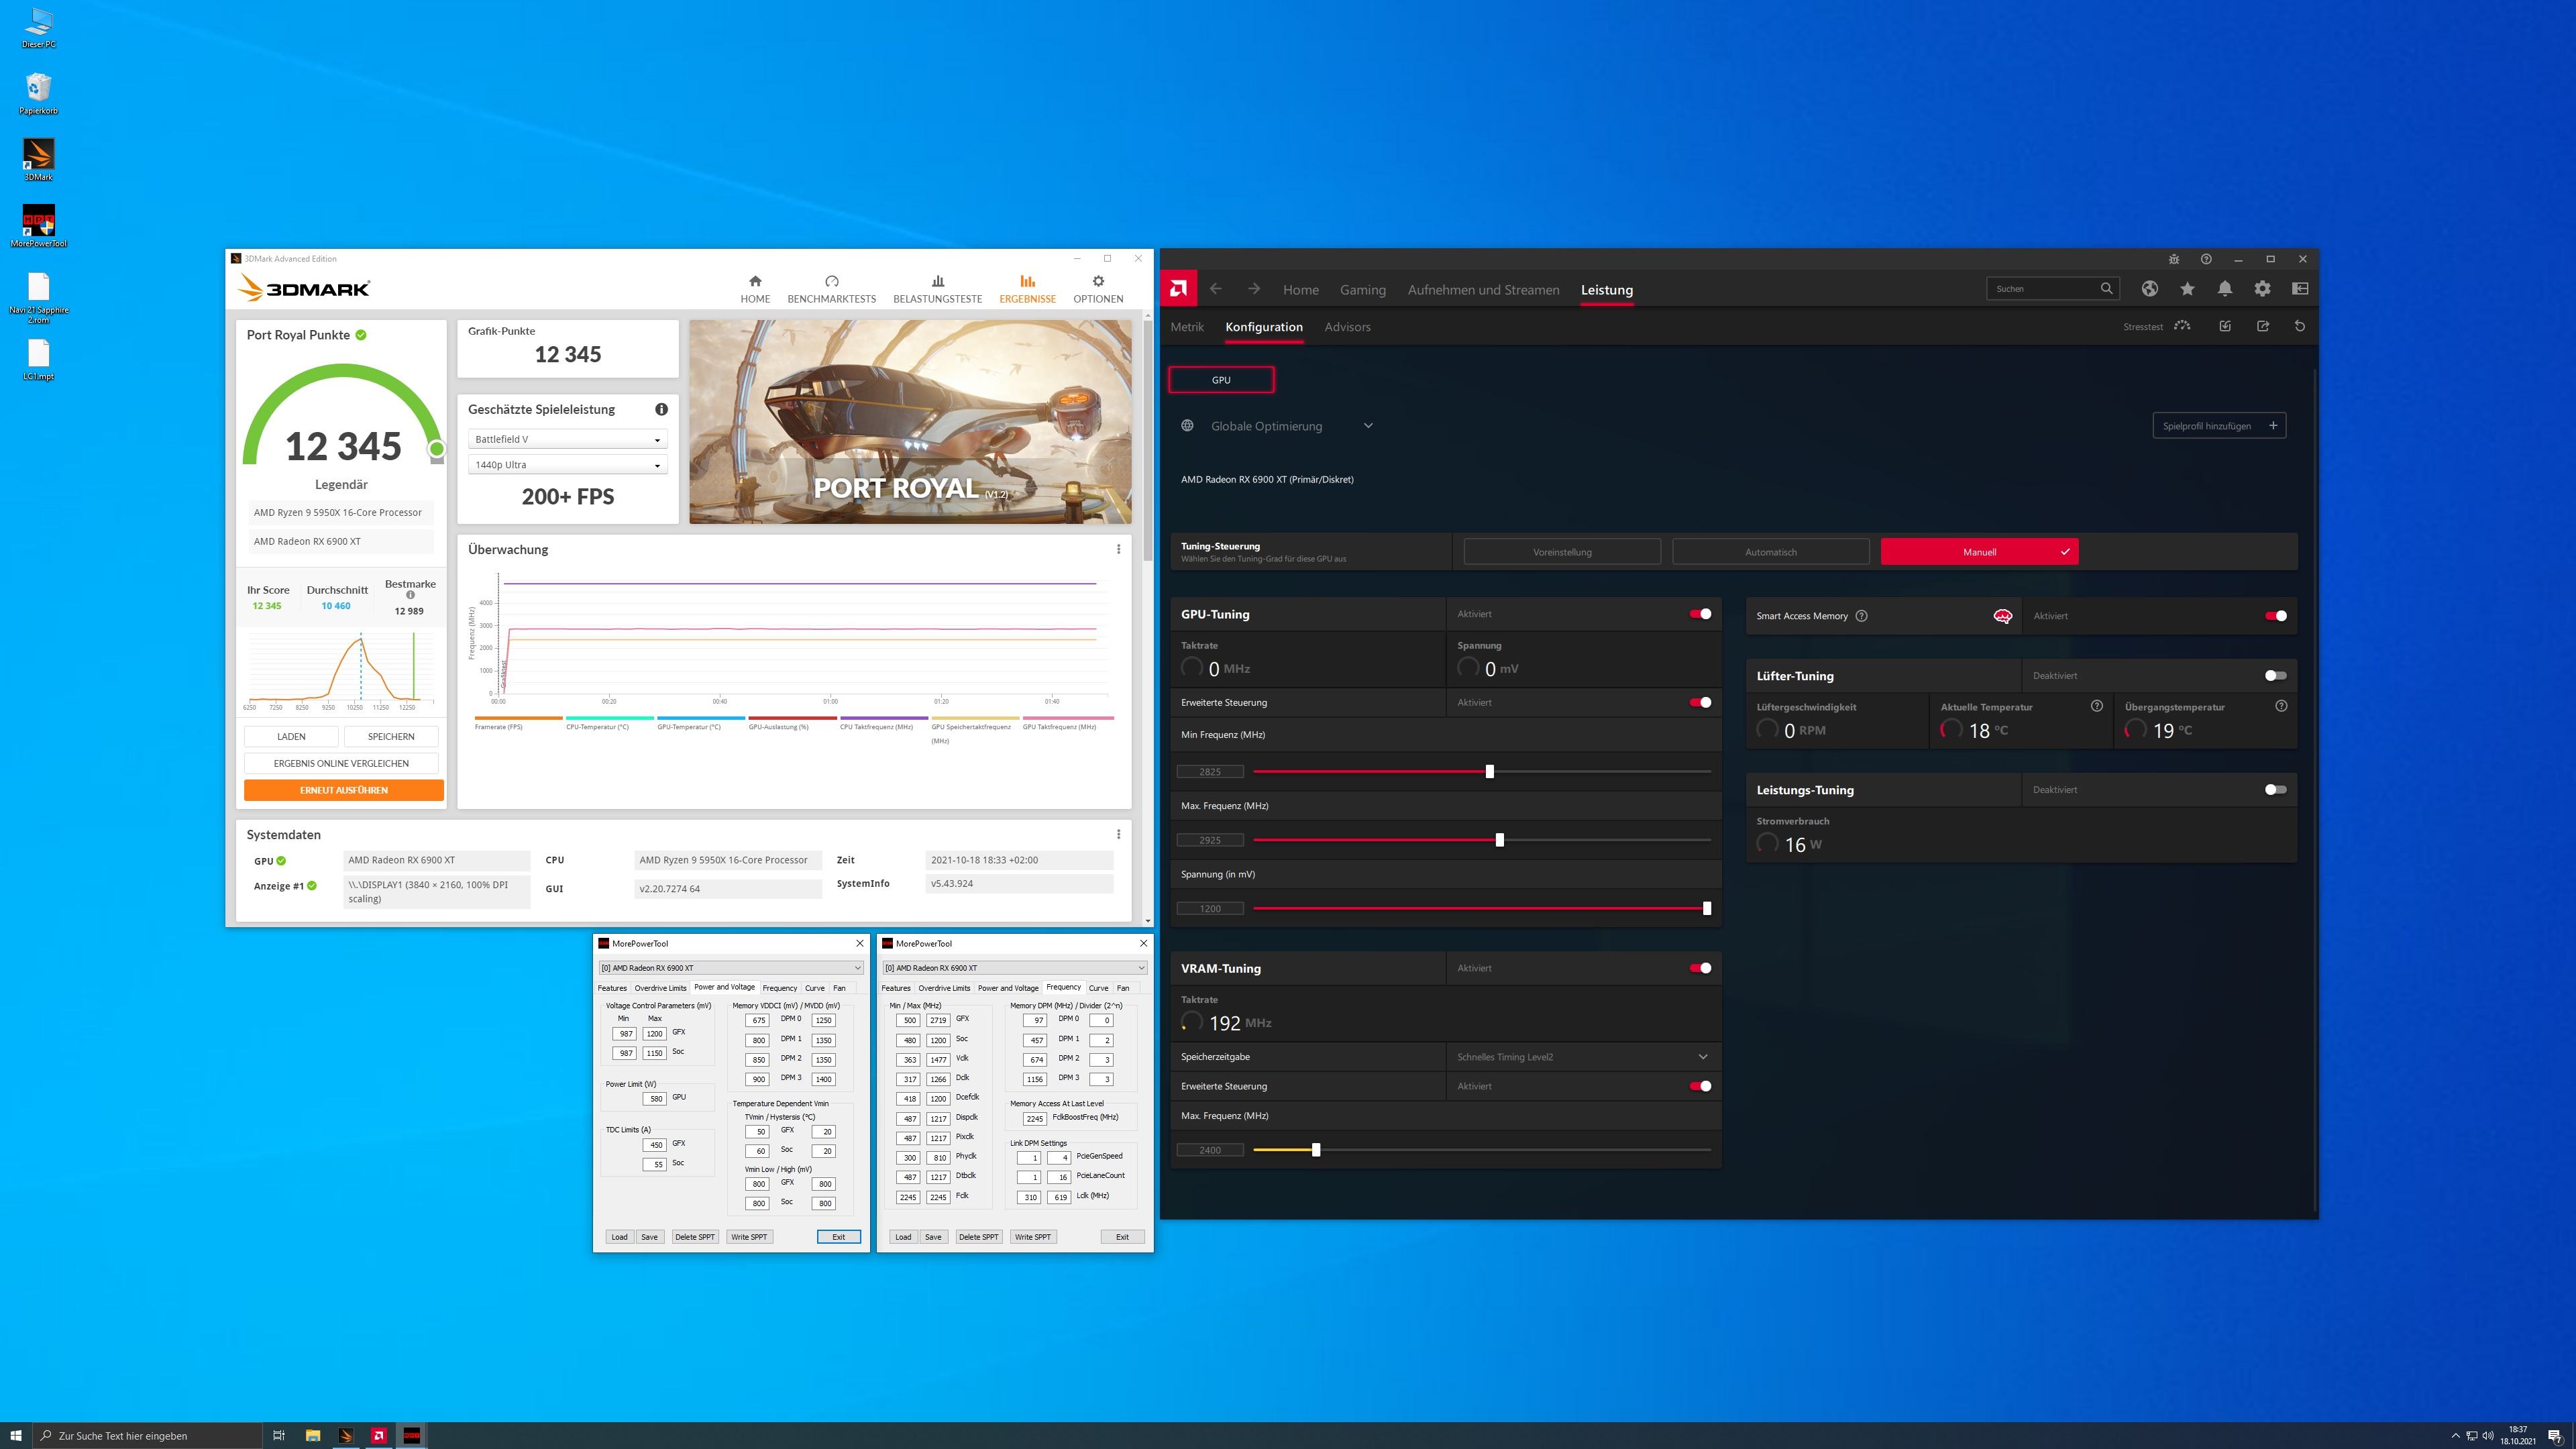Open sidebar panel icon in Radeon Software
Screen dimensions: 2576x1449
click(2300, 288)
